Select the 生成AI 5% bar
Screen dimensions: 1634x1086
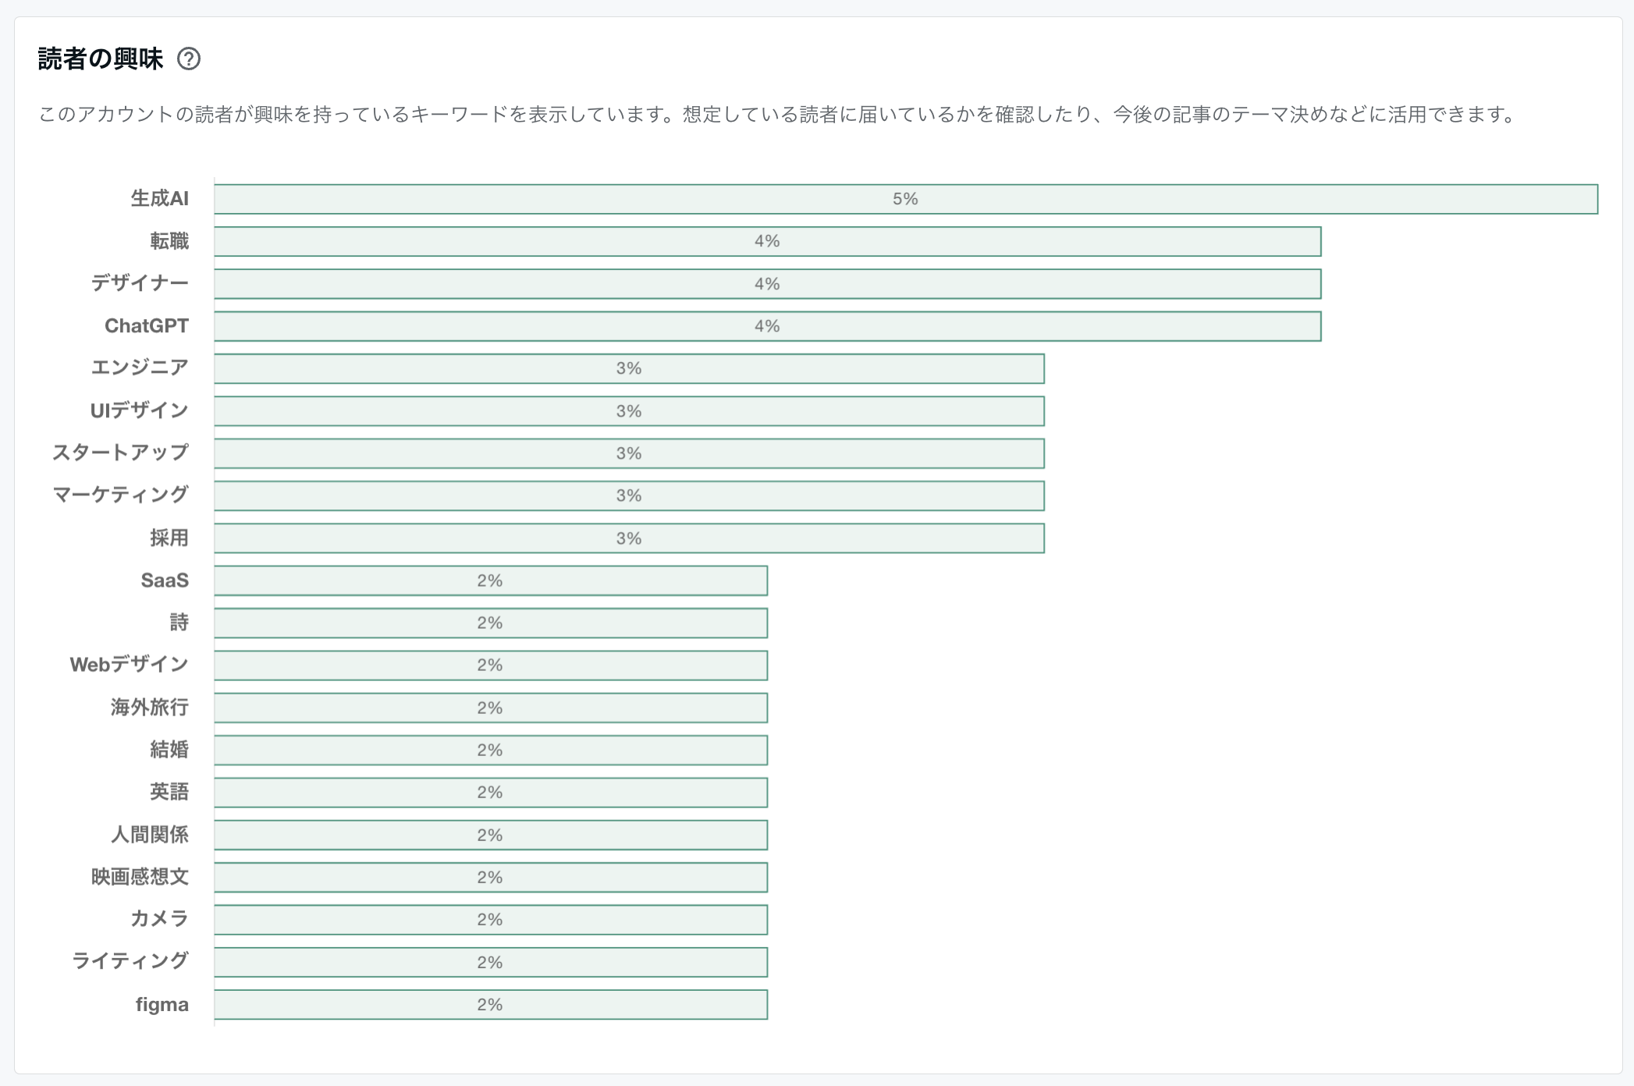[906, 199]
